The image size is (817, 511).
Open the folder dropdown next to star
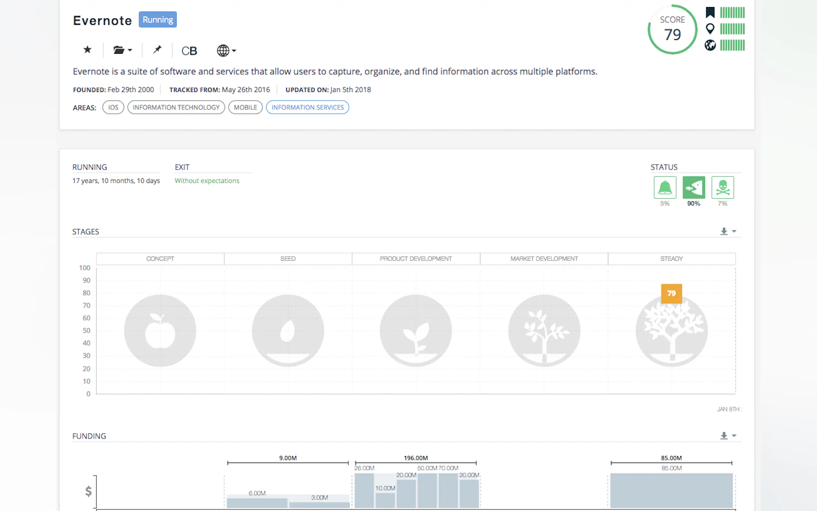[x=123, y=50]
